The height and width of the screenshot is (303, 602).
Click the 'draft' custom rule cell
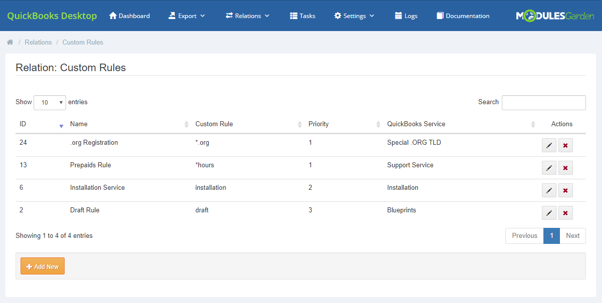click(202, 210)
